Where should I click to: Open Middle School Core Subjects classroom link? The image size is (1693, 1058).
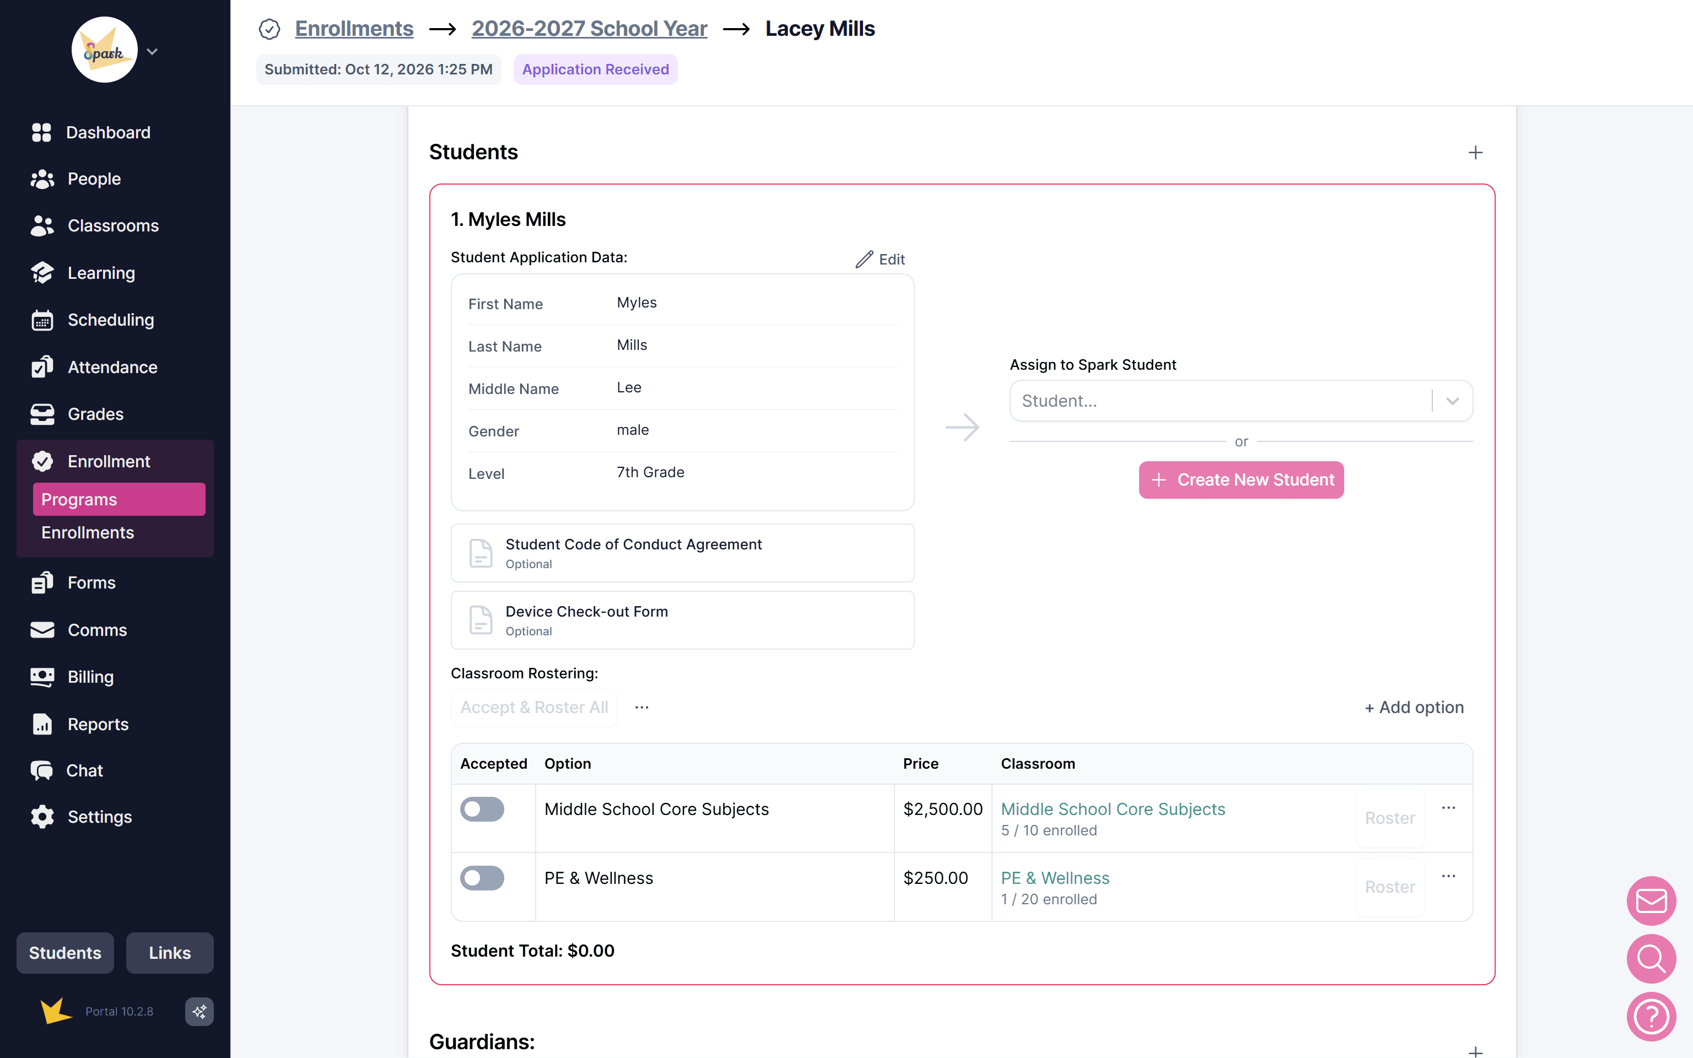pyautogui.click(x=1113, y=809)
